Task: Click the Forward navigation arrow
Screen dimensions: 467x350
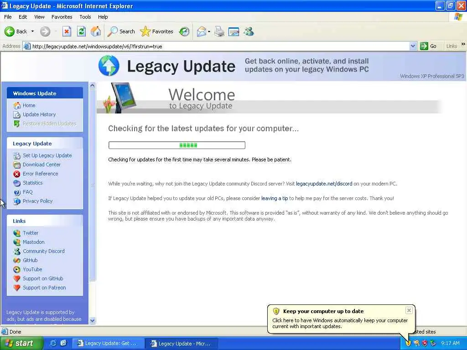Action: click(45, 31)
